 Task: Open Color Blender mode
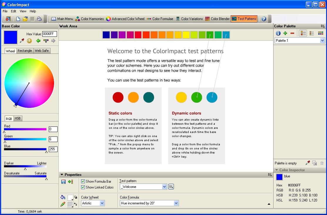point(217,19)
